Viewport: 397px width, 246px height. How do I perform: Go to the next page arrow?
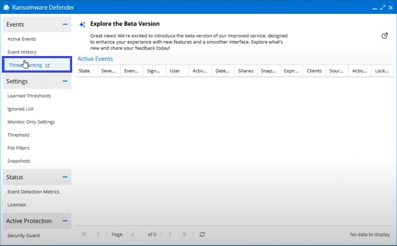[x=170, y=234]
